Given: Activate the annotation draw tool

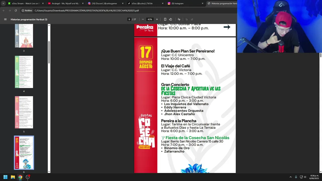Looking at the screenshot, I should point(179,19).
